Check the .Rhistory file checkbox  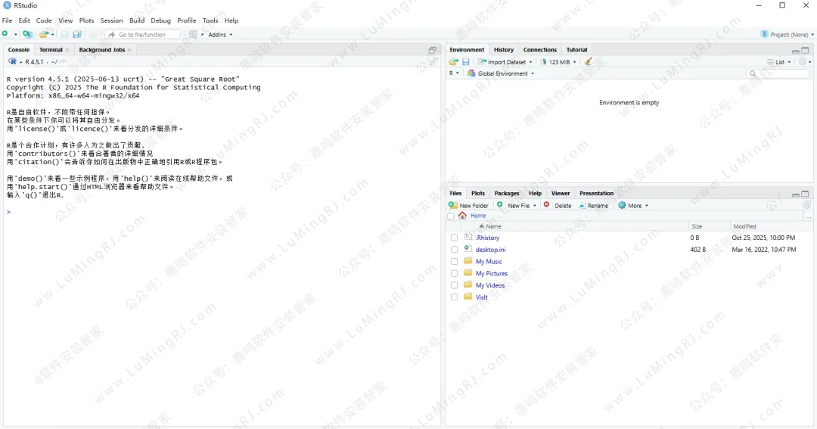[454, 238]
